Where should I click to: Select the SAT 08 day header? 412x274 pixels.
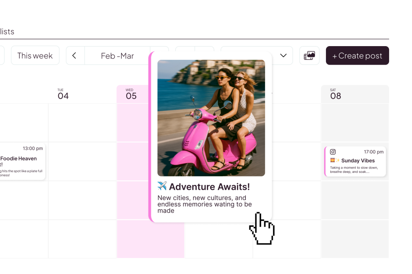pyautogui.click(x=336, y=94)
